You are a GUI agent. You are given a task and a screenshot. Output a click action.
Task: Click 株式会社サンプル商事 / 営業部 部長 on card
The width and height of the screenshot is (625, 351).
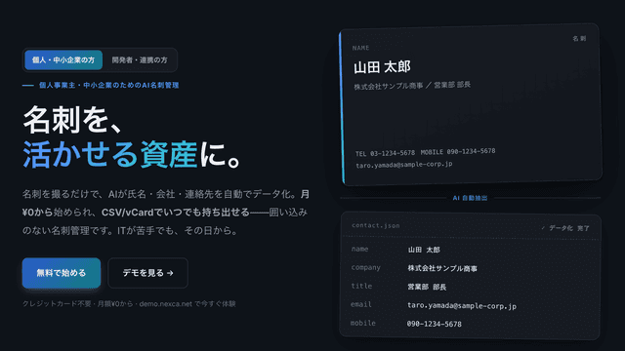412,86
